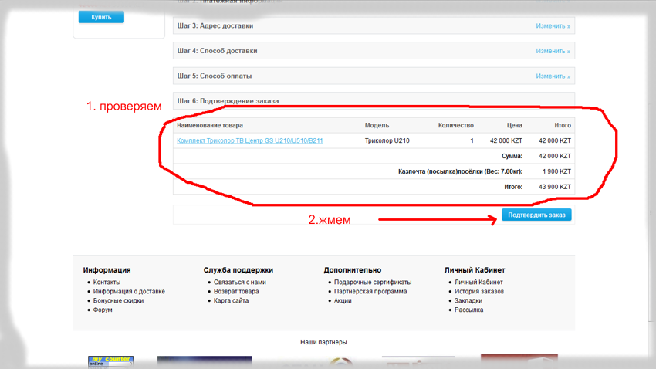Screen dimensions: 656x369
Task: Confirm order with Подтвердить заказ button
Action: click(536, 215)
